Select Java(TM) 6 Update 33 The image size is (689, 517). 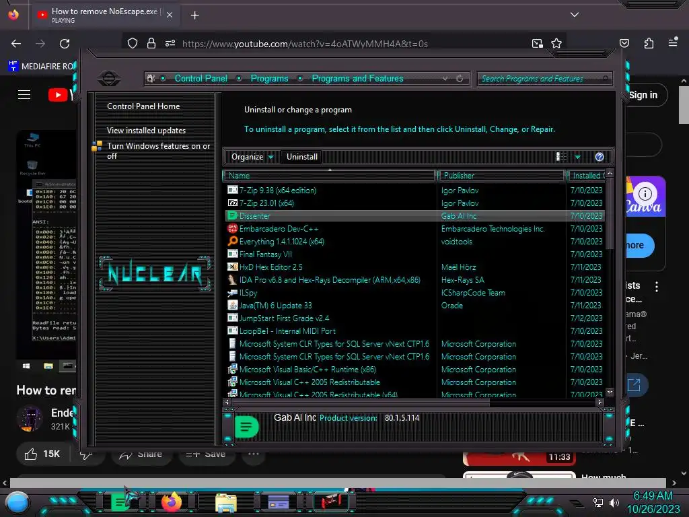point(414,305)
